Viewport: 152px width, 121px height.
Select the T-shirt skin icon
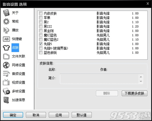pyautogui.click(x=6, y=48)
